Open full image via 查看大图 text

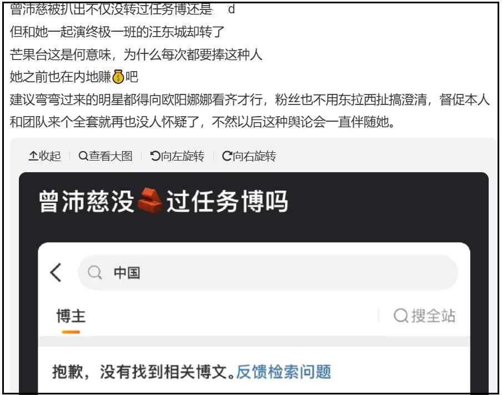(x=111, y=156)
